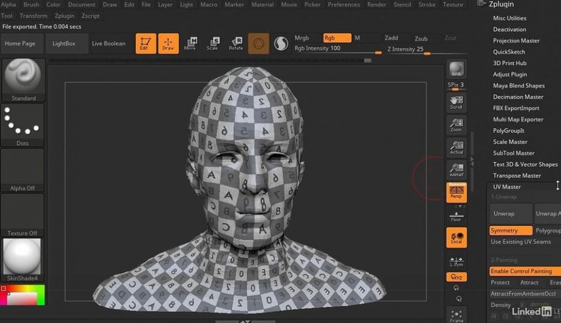The image size is (561, 323).
Task: Open the Tool menu
Action: [x=7, y=16]
